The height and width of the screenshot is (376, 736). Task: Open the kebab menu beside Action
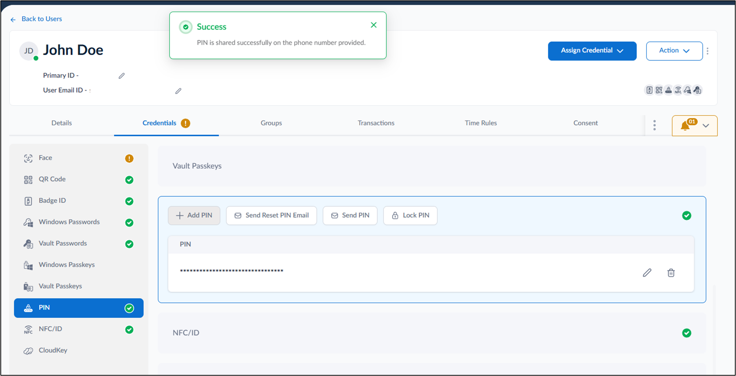pyautogui.click(x=707, y=51)
